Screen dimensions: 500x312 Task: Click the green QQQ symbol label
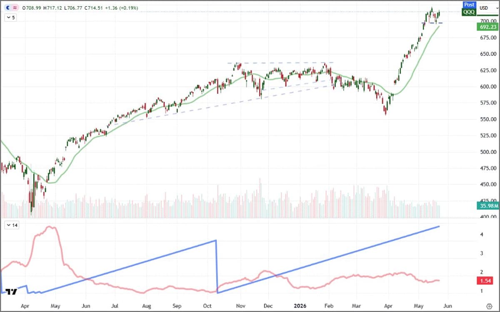pos(469,12)
